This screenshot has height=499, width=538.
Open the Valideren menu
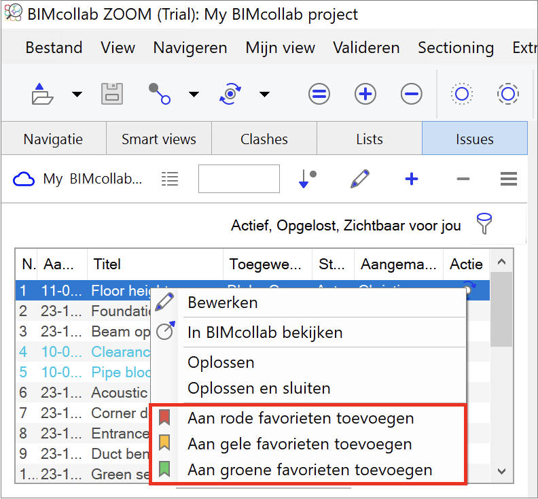pos(366,48)
